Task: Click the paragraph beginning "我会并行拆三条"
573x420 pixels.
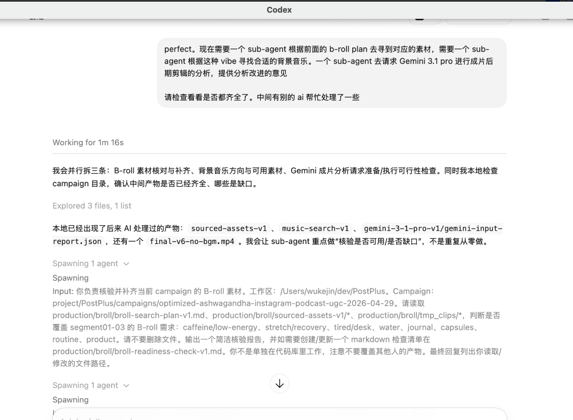Action: tap(275, 177)
